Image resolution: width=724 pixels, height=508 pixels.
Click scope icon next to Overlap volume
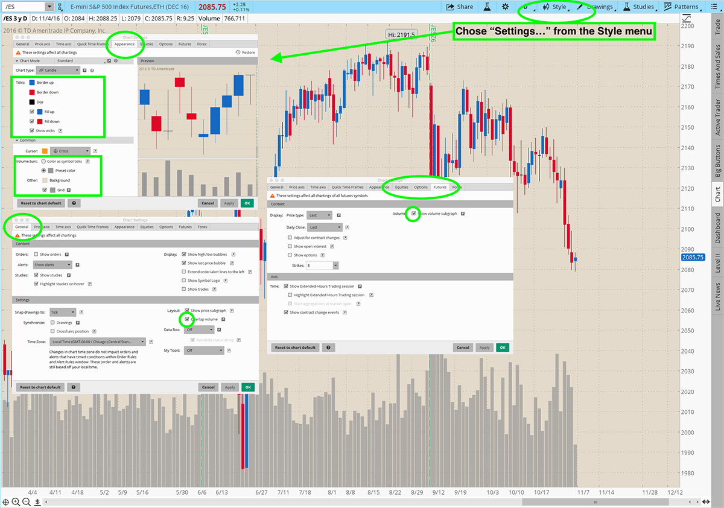tap(223, 319)
